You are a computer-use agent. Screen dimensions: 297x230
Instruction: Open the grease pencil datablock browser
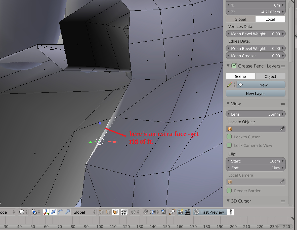231,85
